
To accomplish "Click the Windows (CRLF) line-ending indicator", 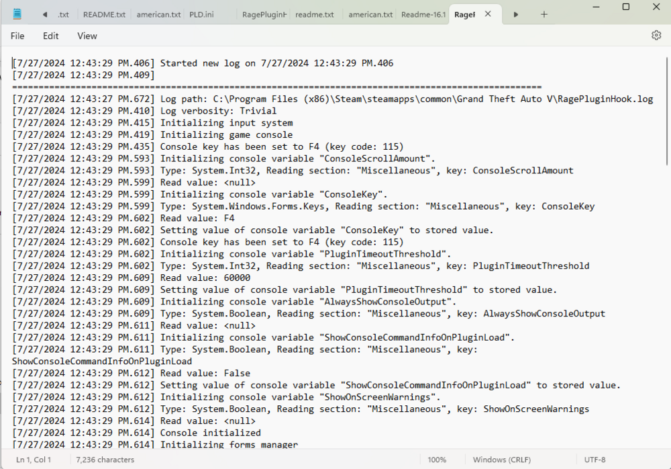I will click(502, 460).
